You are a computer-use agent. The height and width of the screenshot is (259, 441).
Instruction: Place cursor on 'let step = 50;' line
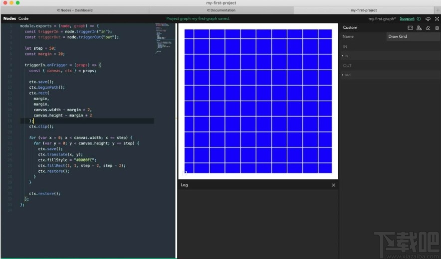tap(40, 48)
